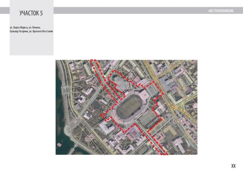Image resolution: width=243 pixels, height=172 pixels.
Task: Click address line "ул. Карла Маркса, ул. Ленина,"
Action: pyautogui.click(x=25, y=28)
